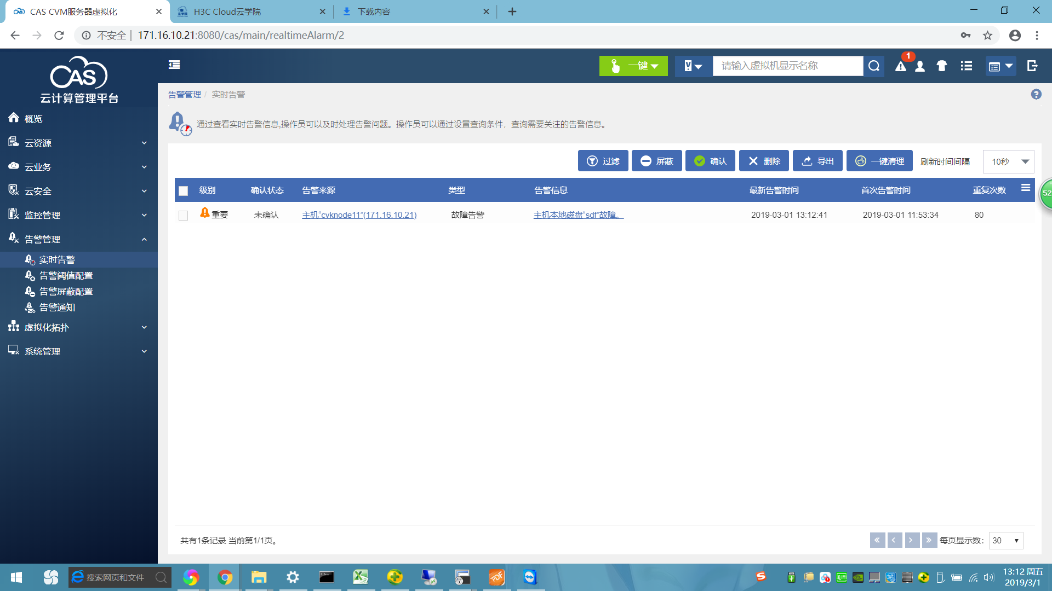Screen dimensions: 1052x591
Task: Select 告警阈值配置 in sidebar
Action: [x=66, y=276]
